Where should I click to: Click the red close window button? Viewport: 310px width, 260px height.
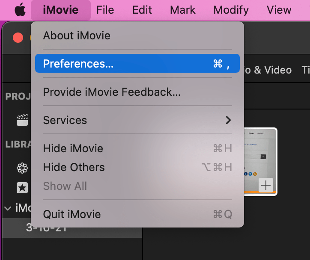(x=18, y=38)
